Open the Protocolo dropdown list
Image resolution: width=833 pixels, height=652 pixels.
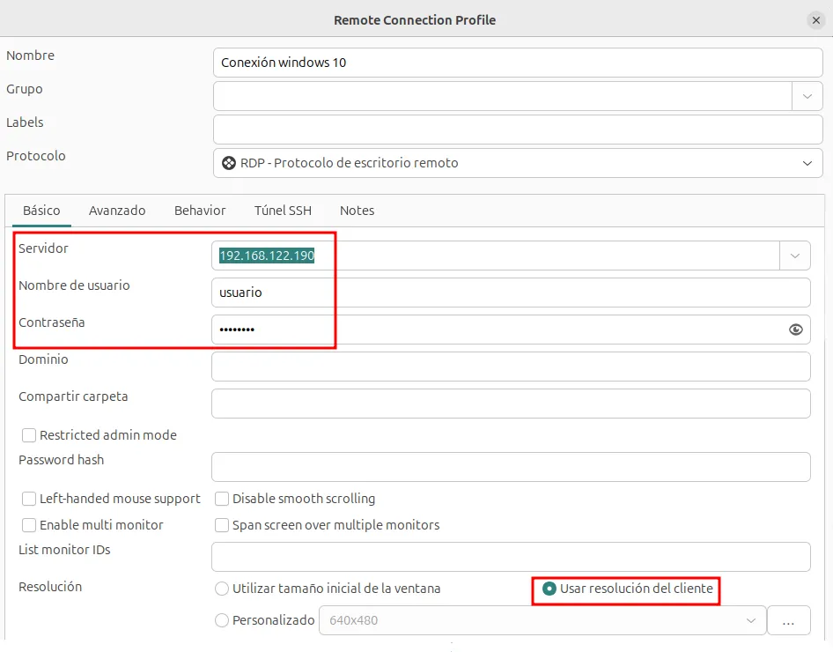click(807, 163)
